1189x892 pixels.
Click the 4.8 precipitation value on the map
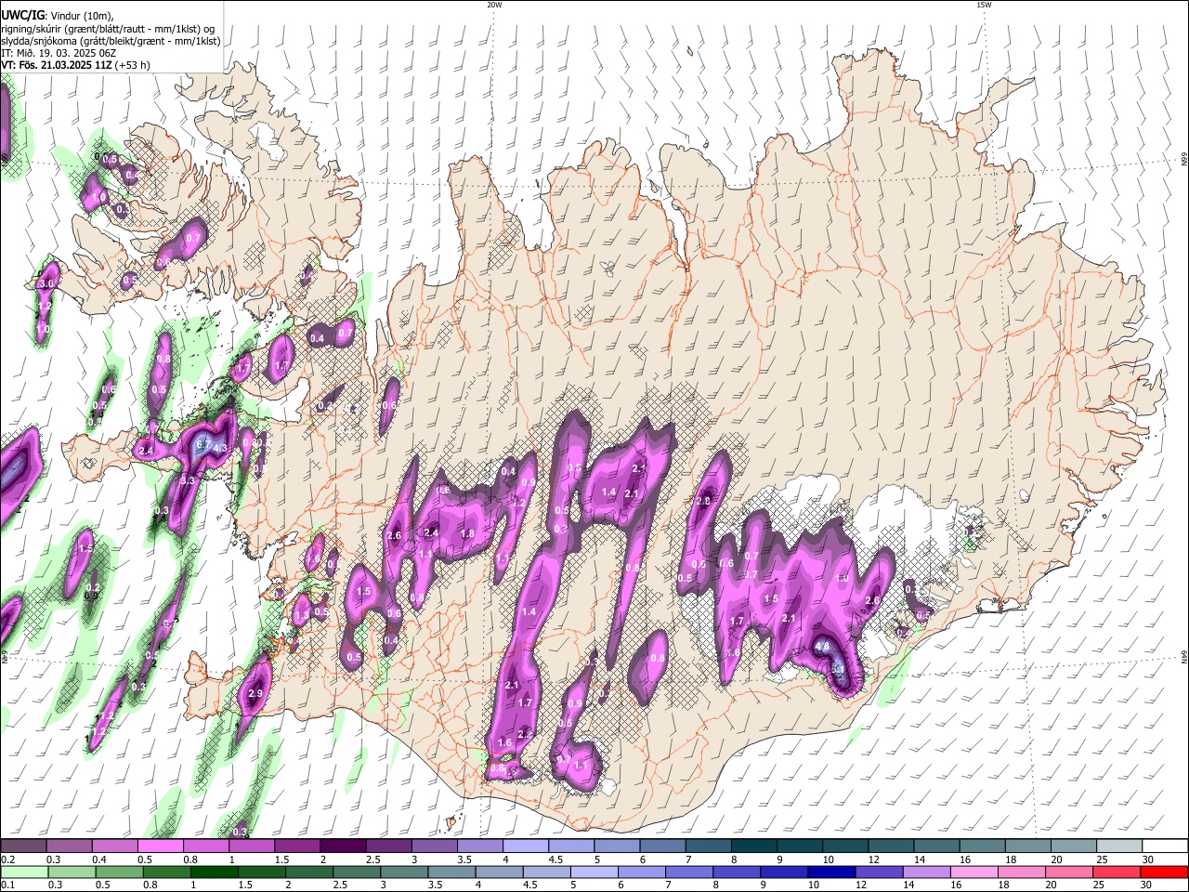(x=822, y=646)
